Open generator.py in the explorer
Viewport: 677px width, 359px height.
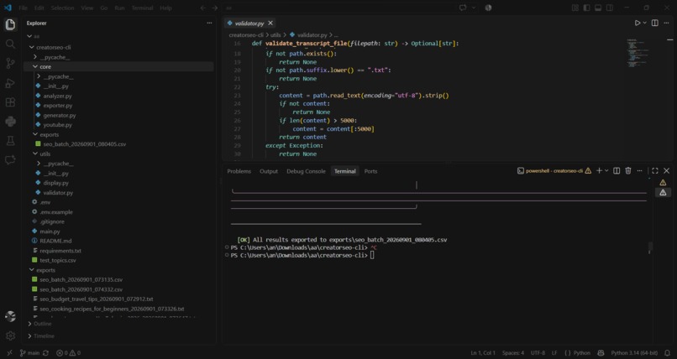point(59,115)
